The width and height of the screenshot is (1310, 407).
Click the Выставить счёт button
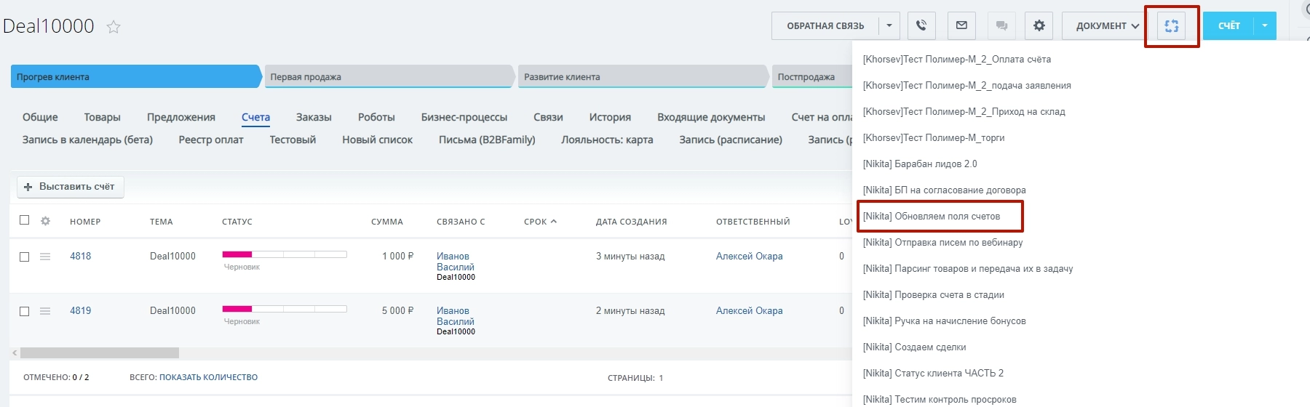pyautogui.click(x=70, y=187)
